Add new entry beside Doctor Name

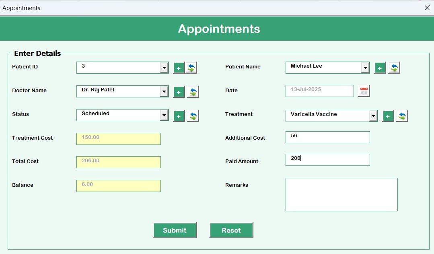coord(179,92)
